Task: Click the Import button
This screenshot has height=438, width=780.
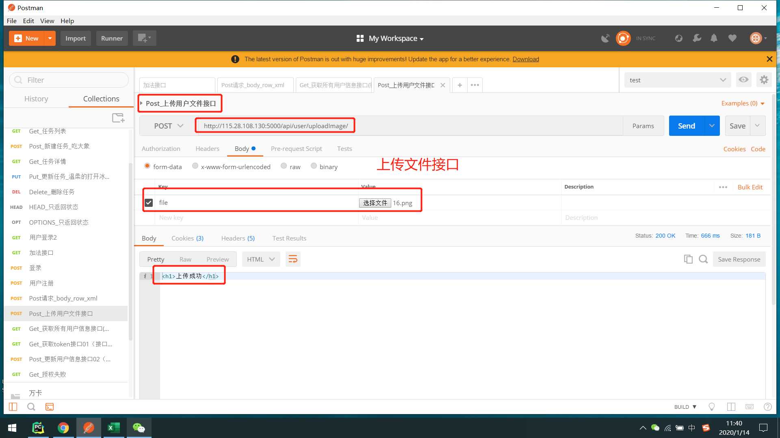Action: pyautogui.click(x=76, y=38)
